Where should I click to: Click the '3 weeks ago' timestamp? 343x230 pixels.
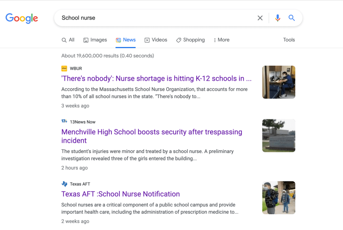point(75,106)
